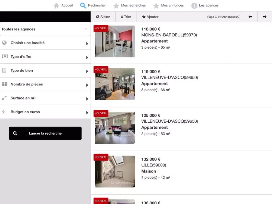Switch to the Mes recherches tab label
Viewport: 272px width, 204px height.
[x=133, y=5]
